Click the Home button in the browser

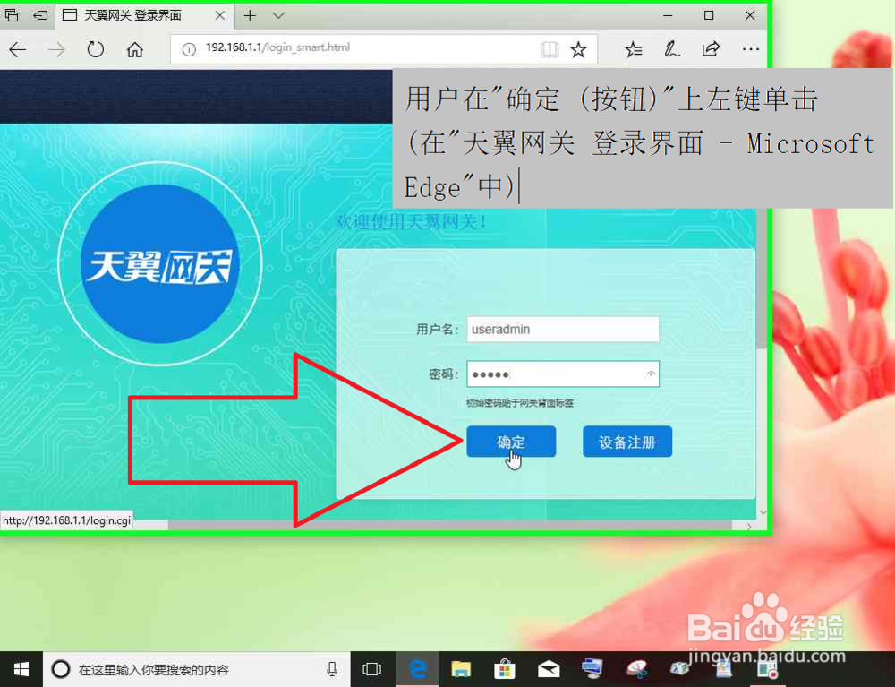pos(134,49)
